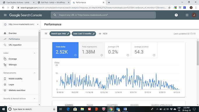
Task: Collapse the Index section
Action: point(34,53)
